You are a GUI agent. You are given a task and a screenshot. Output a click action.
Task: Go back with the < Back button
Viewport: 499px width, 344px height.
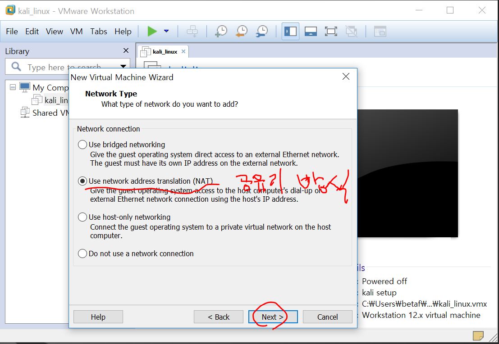coord(218,317)
